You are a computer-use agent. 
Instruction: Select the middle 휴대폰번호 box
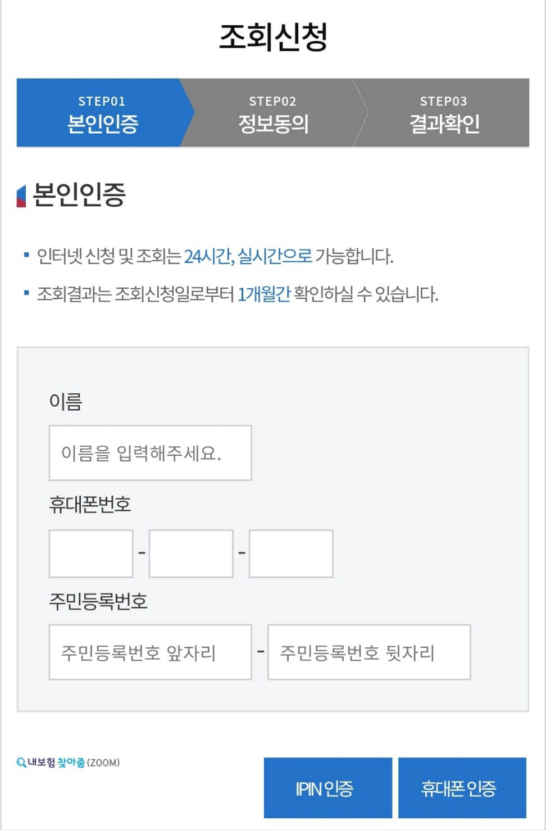[x=190, y=553]
